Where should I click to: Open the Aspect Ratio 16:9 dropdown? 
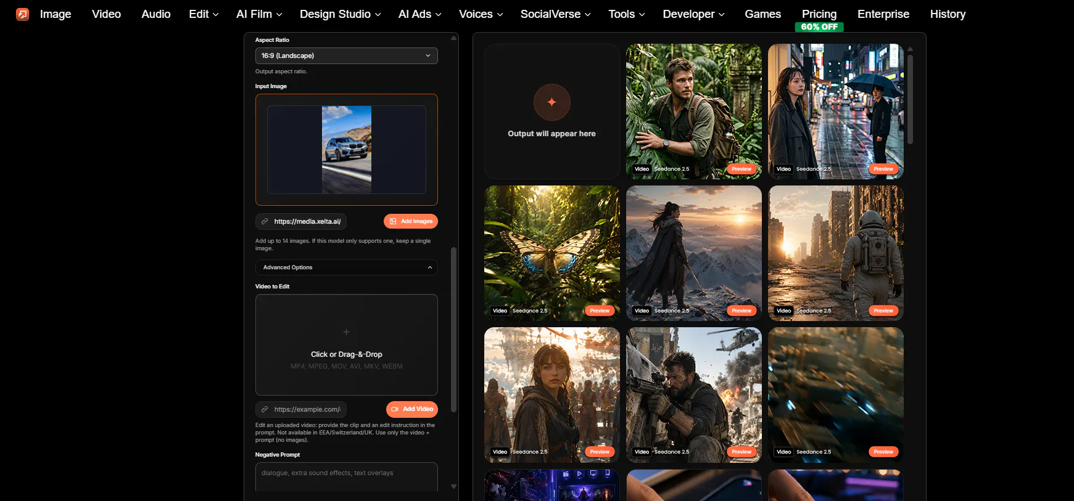pos(347,55)
